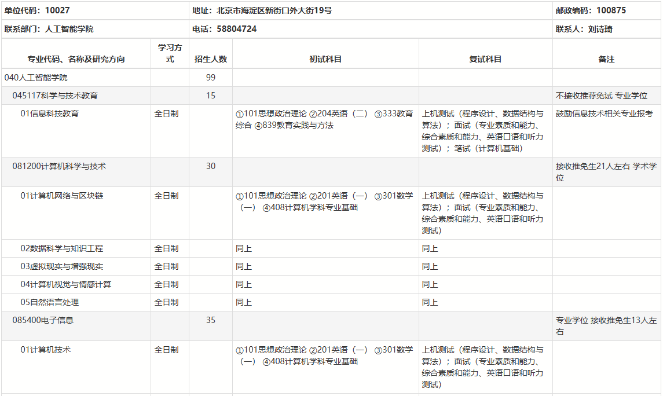The width and height of the screenshot is (663, 396).
Task: Select the 初试科目 column header
Action: coord(325,59)
